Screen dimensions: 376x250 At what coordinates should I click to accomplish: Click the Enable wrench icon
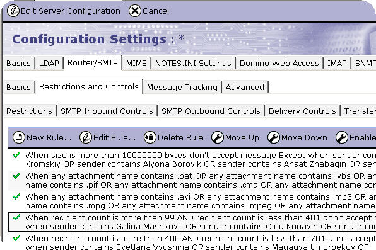pos(342,137)
